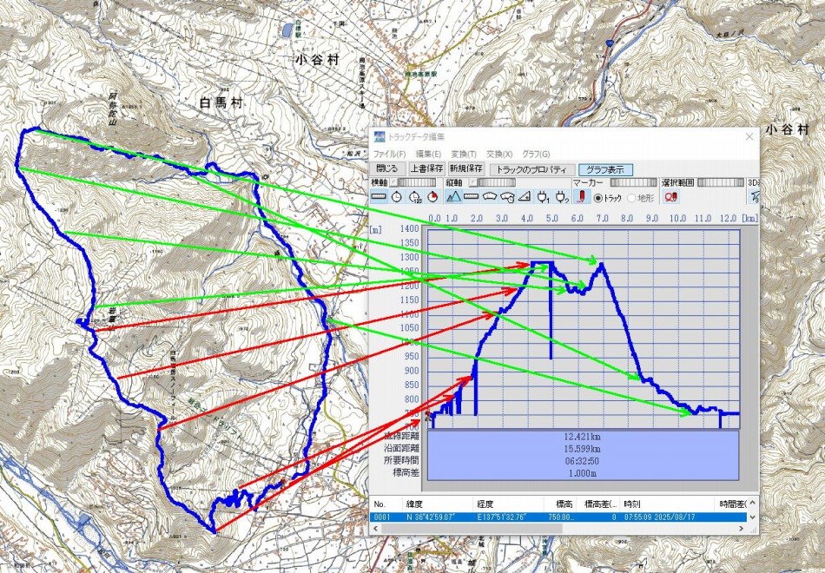Select the distance horizontal axis icon
The height and width of the screenshot is (573, 825).
click(379, 197)
